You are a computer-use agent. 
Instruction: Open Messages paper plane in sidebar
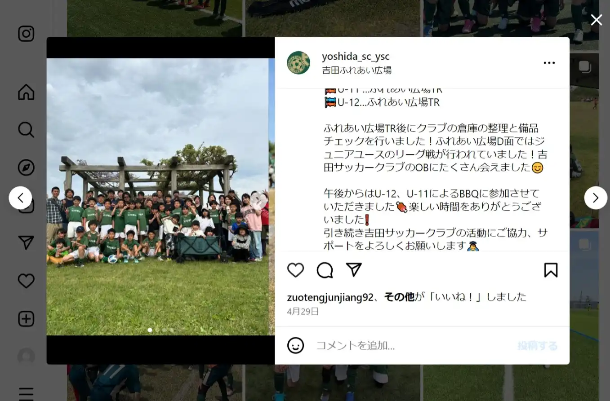(x=26, y=243)
